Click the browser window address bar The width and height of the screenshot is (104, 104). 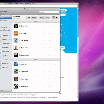[x=39, y=6]
